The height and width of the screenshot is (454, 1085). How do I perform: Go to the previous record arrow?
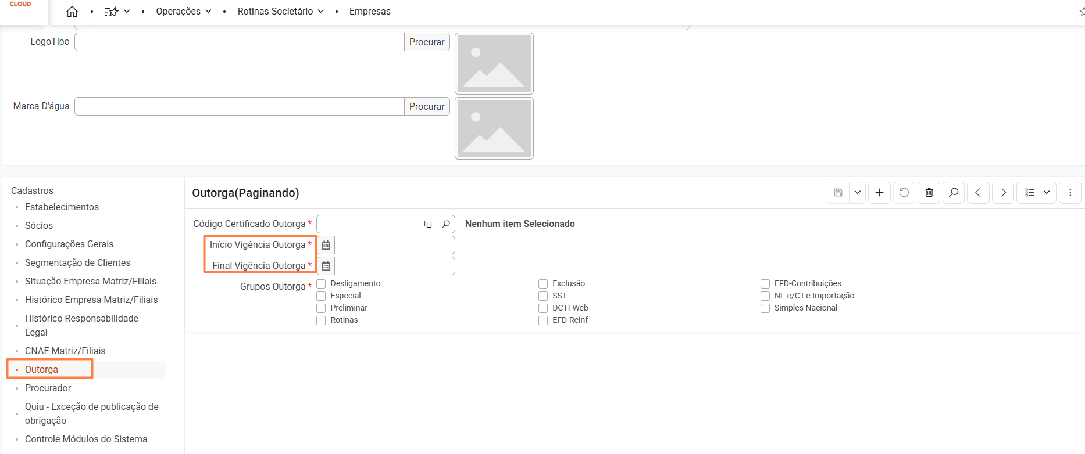pyautogui.click(x=978, y=193)
